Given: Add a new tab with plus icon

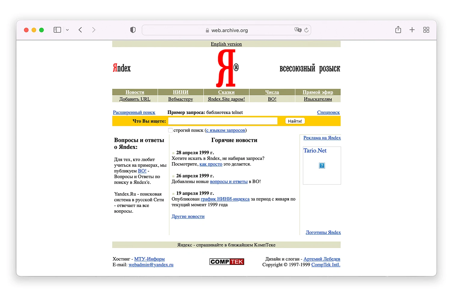Looking at the screenshot, I should click(x=412, y=30).
